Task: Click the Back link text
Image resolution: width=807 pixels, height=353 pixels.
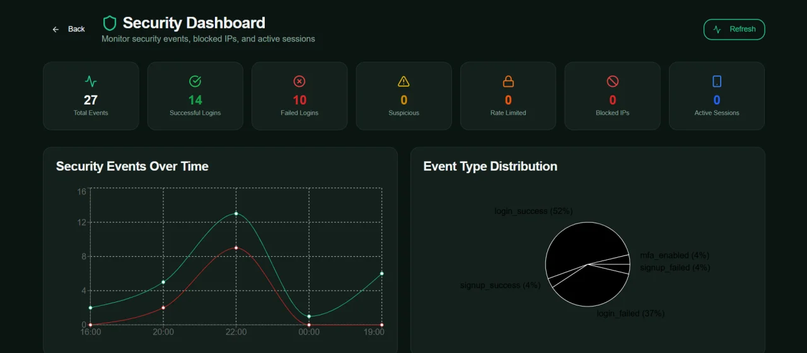Action: click(x=76, y=30)
